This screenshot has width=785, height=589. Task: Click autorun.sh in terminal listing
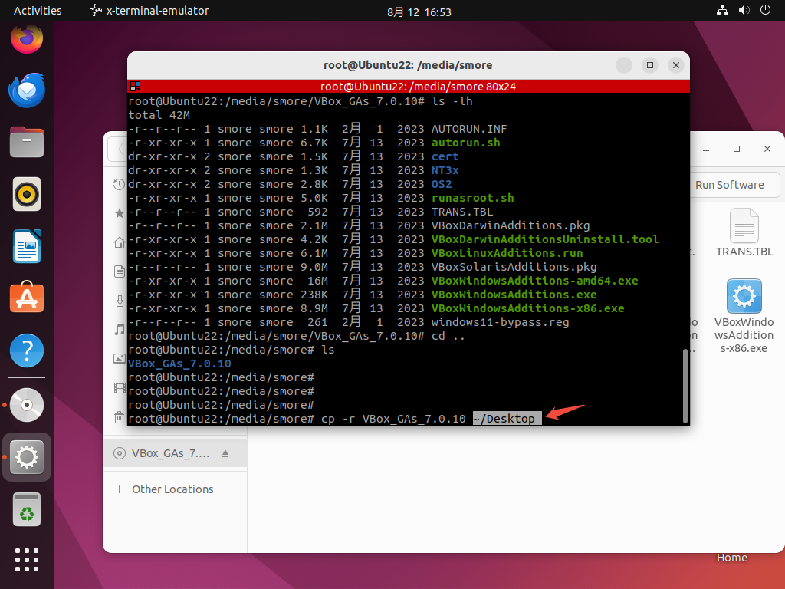(465, 143)
